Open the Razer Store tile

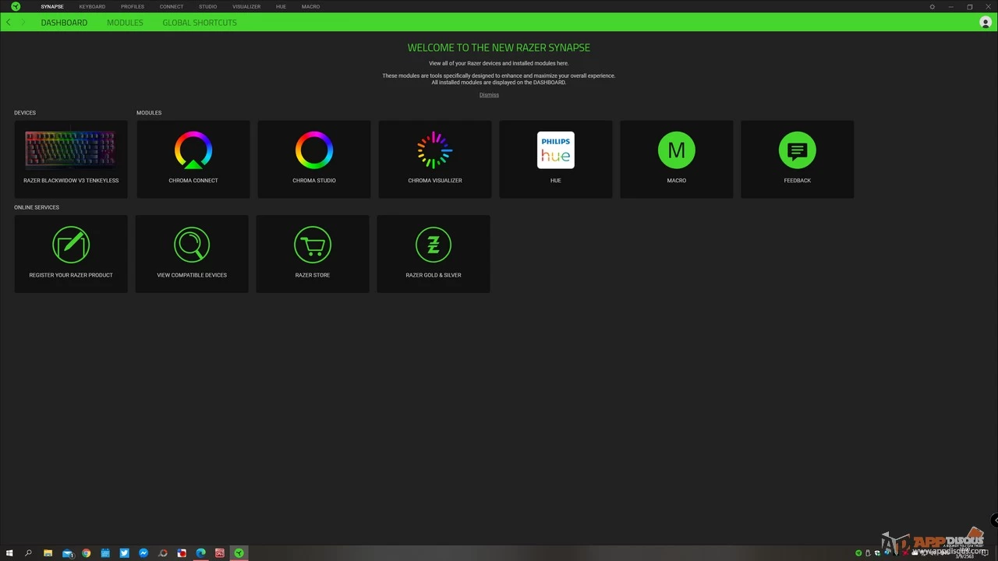[313, 254]
